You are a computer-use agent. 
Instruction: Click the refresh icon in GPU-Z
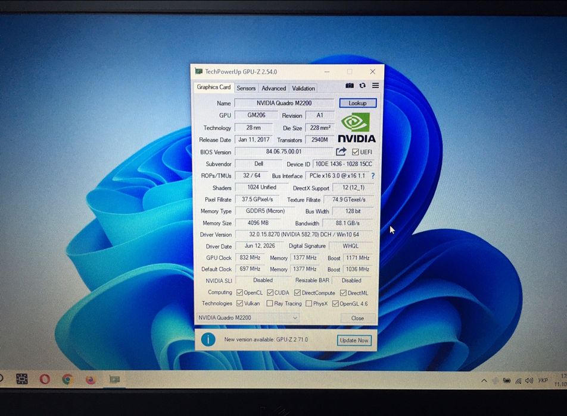(362, 86)
